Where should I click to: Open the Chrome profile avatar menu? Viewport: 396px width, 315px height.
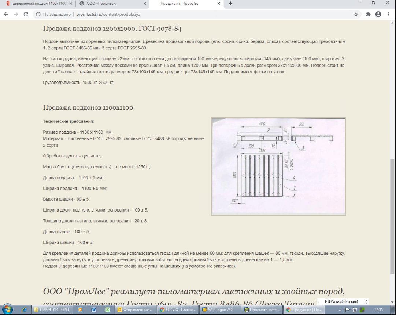click(x=378, y=14)
